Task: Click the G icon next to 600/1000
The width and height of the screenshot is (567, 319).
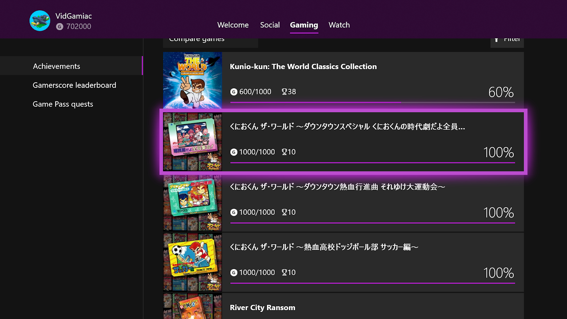Action: pos(234,92)
